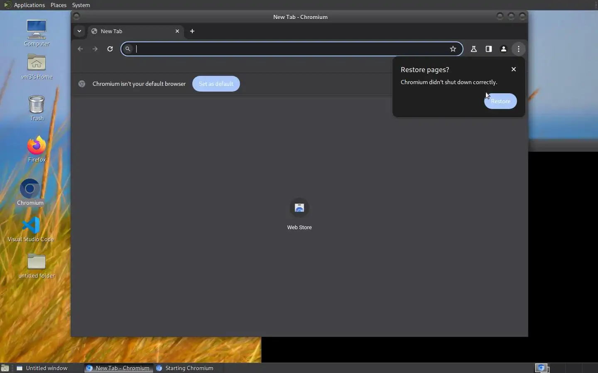Click the Back navigation arrow
The image size is (598, 373).
[x=80, y=49]
